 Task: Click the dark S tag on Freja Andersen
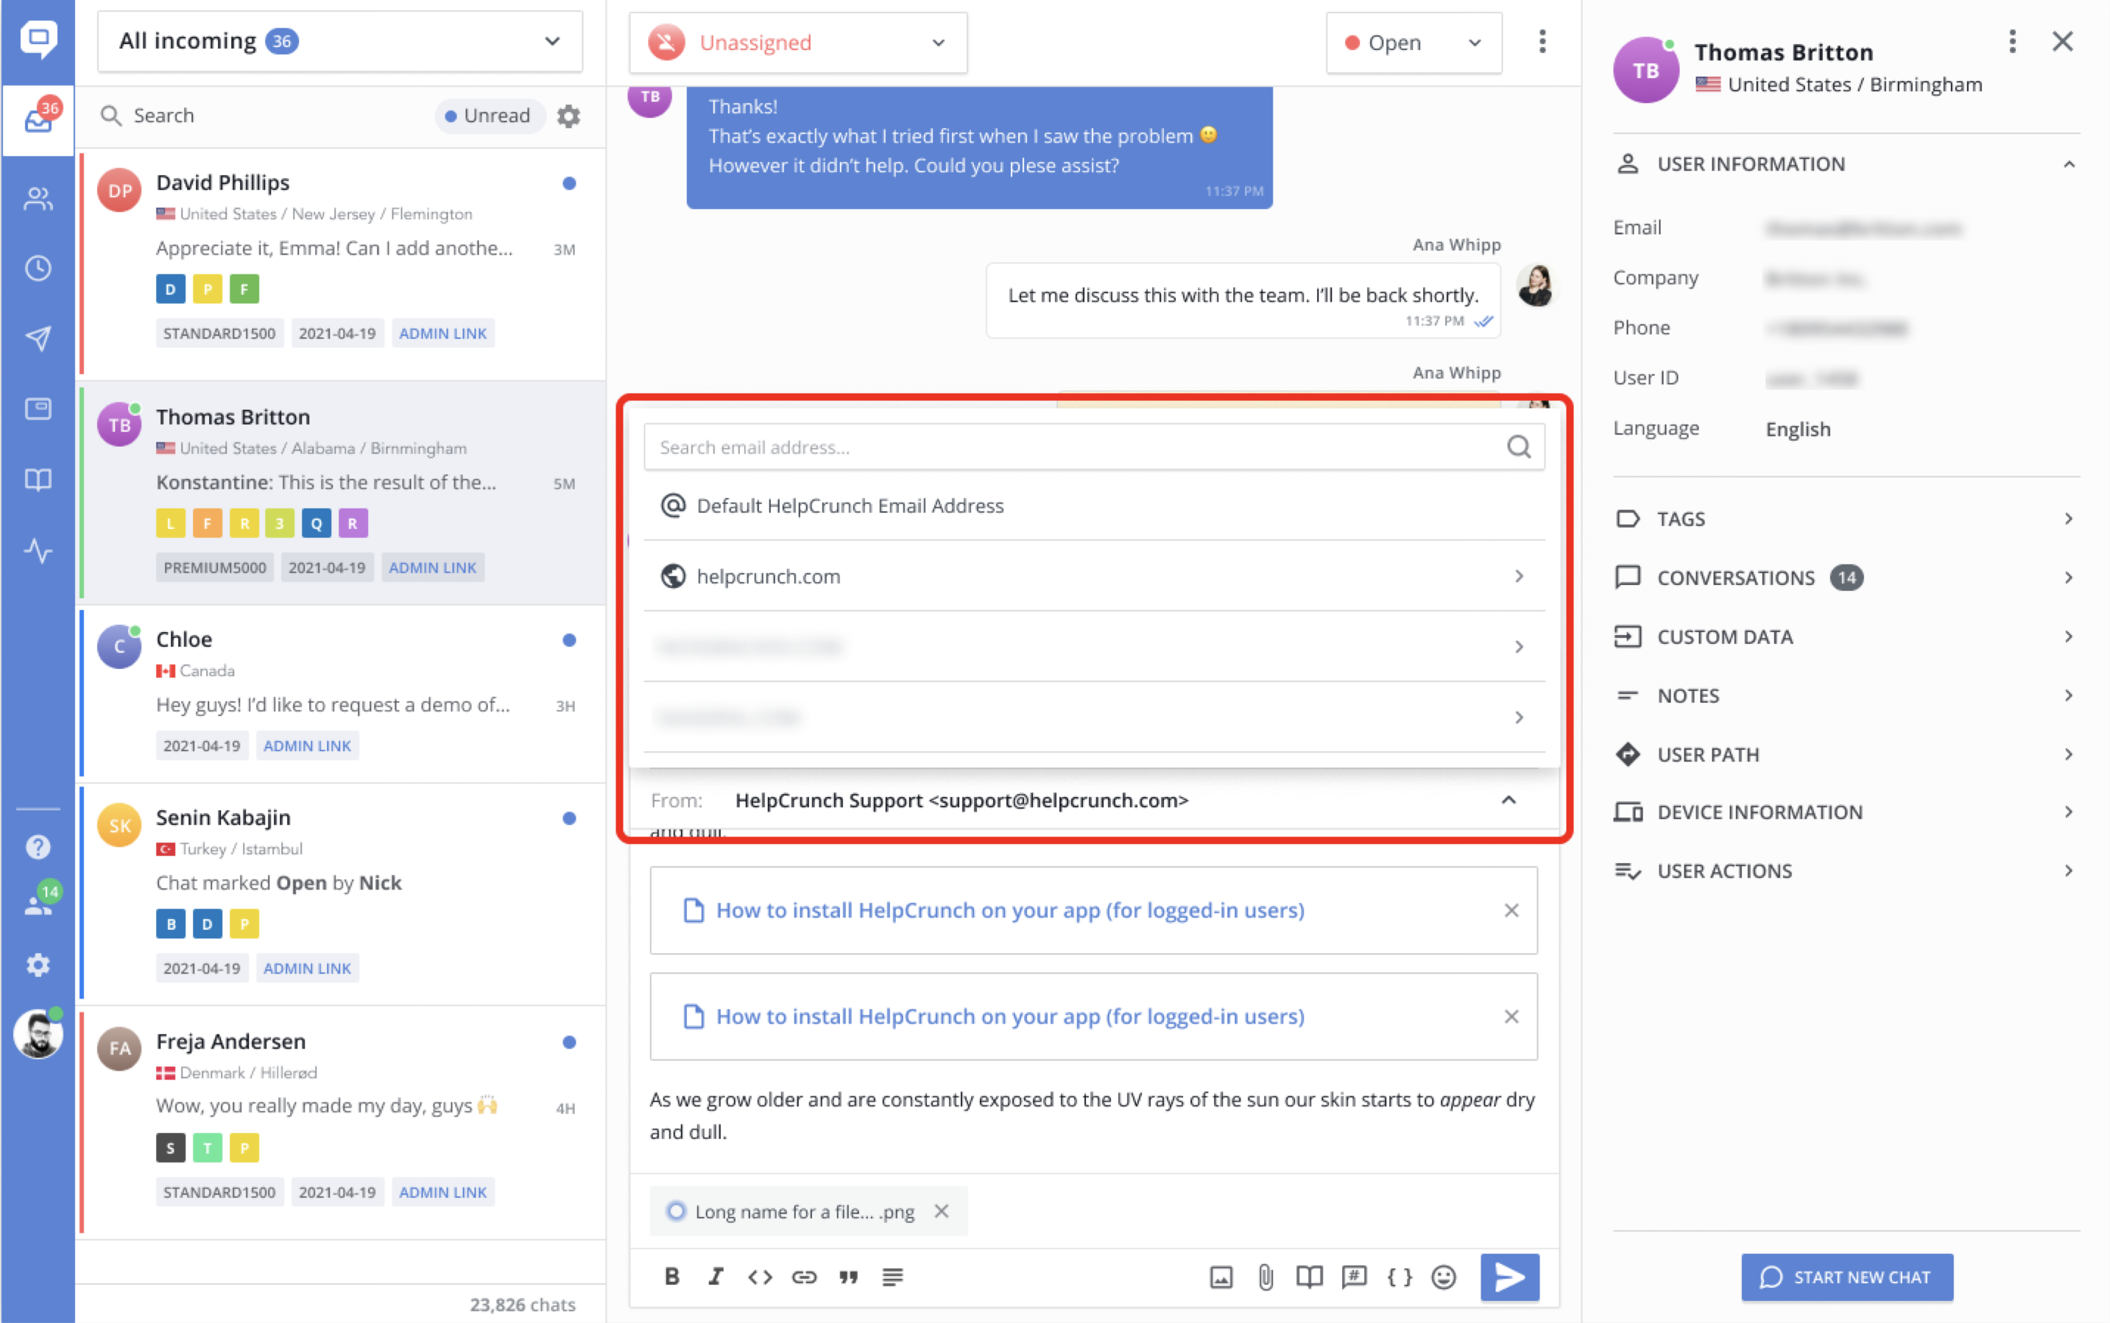pos(171,1148)
